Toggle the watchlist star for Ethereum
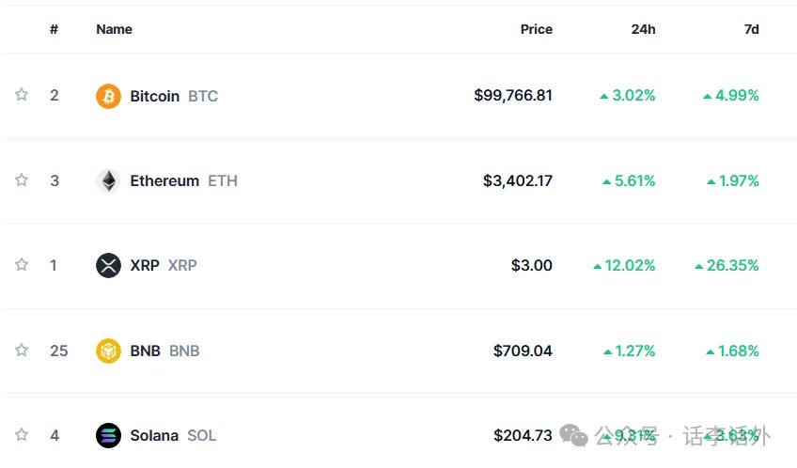 click(22, 179)
